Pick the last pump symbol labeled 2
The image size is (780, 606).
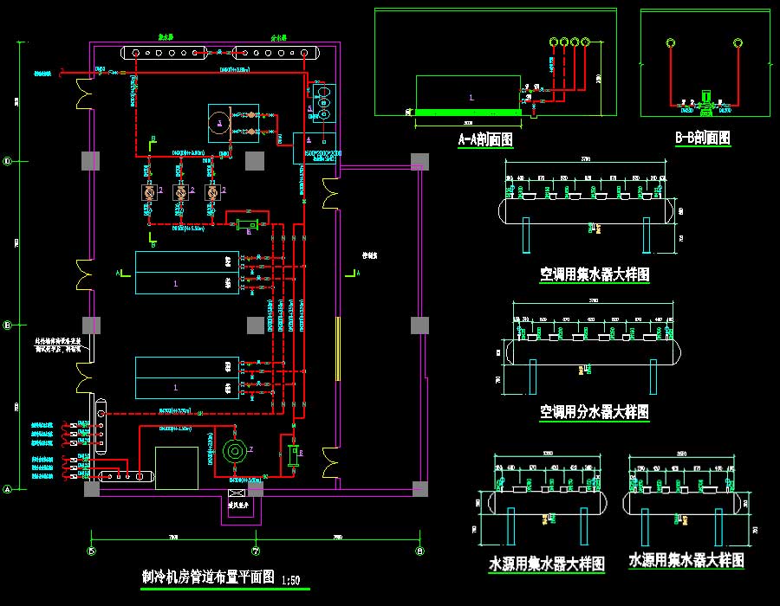point(212,193)
